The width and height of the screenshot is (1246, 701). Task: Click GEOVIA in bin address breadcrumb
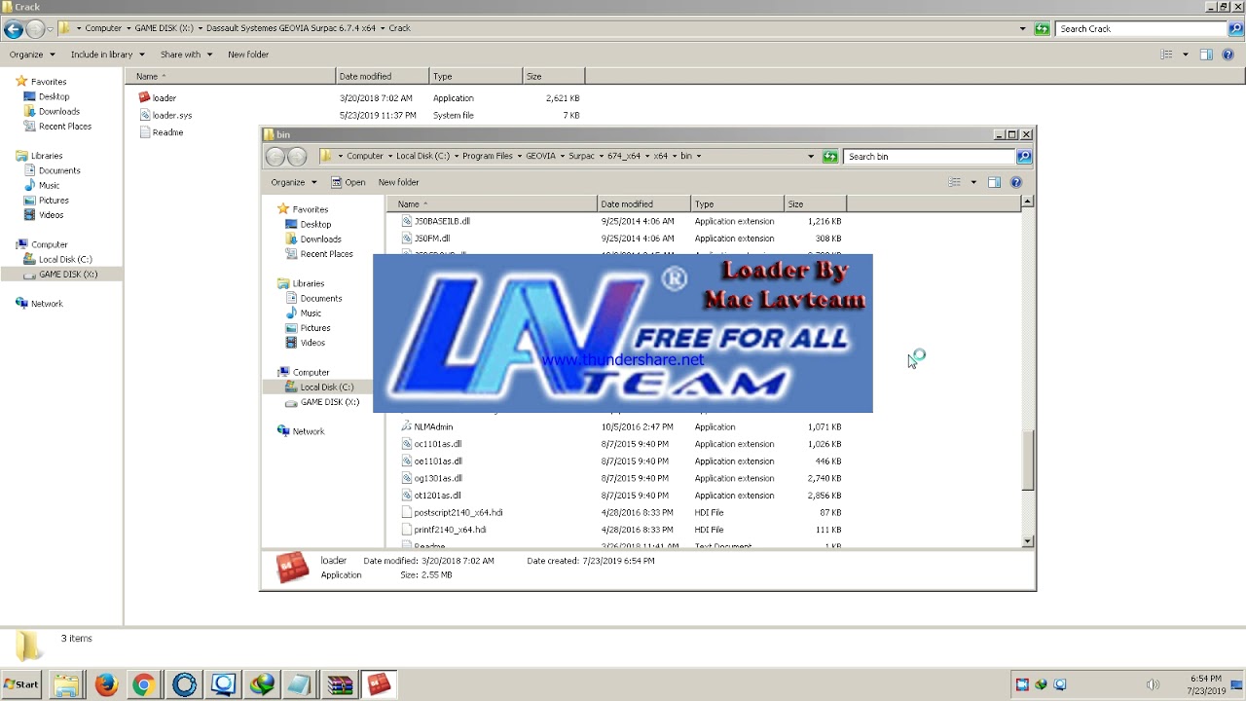click(541, 156)
